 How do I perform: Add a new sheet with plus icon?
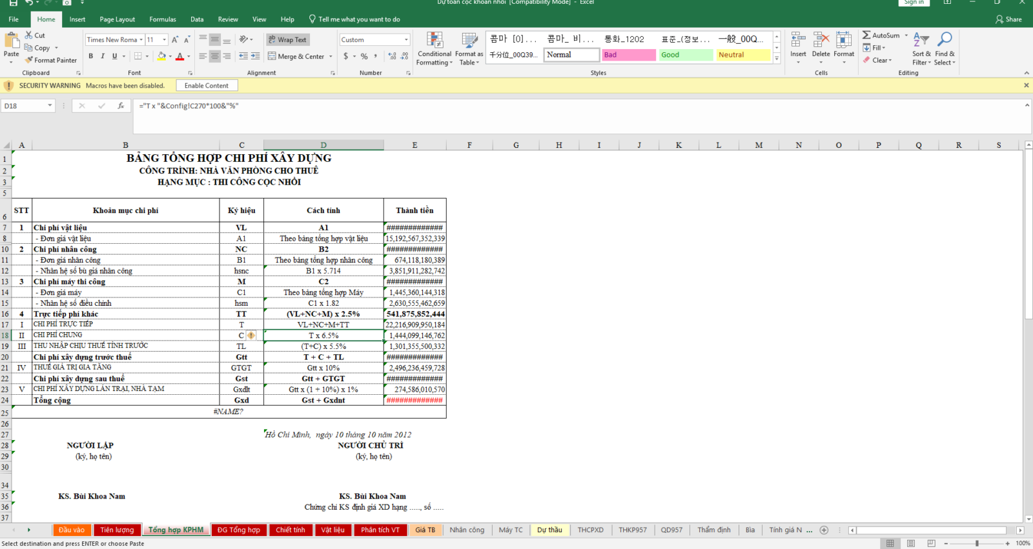pyautogui.click(x=824, y=530)
